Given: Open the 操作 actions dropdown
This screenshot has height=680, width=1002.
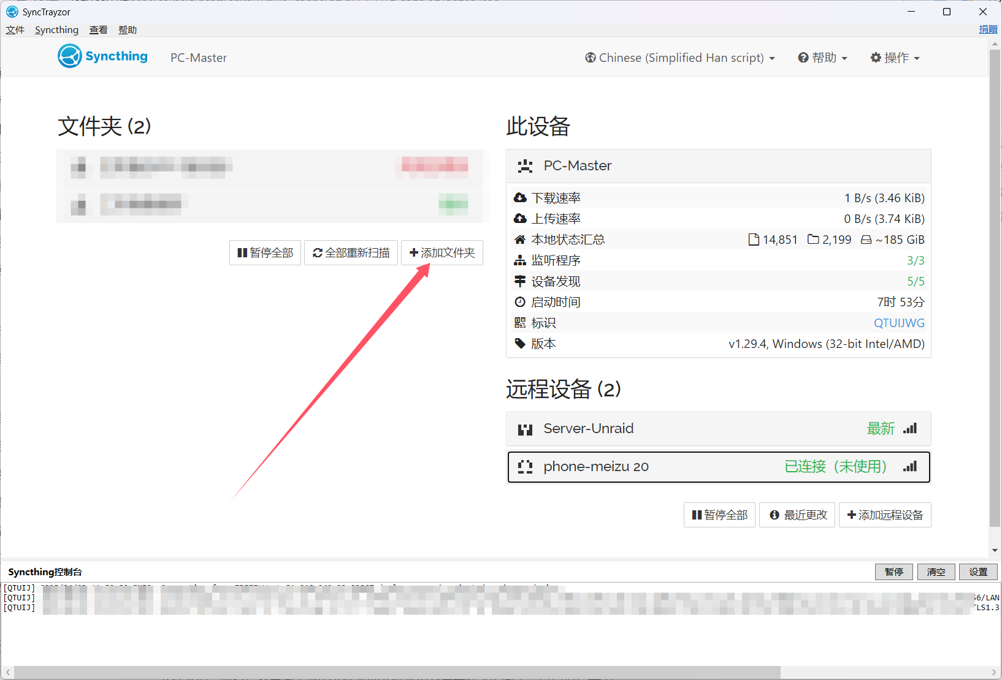Looking at the screenshot, I should [895, 58].
